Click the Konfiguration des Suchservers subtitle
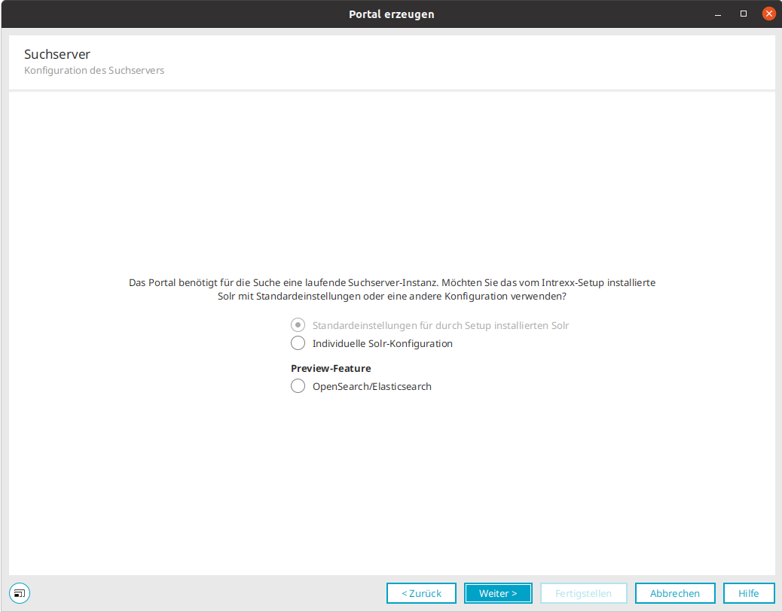Viewport: 782px width, 612px height. [94, 70]
